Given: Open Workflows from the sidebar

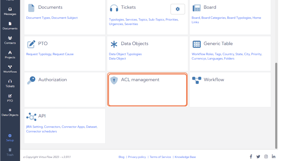Looking at the screenshot, I should tap(10, 69).
